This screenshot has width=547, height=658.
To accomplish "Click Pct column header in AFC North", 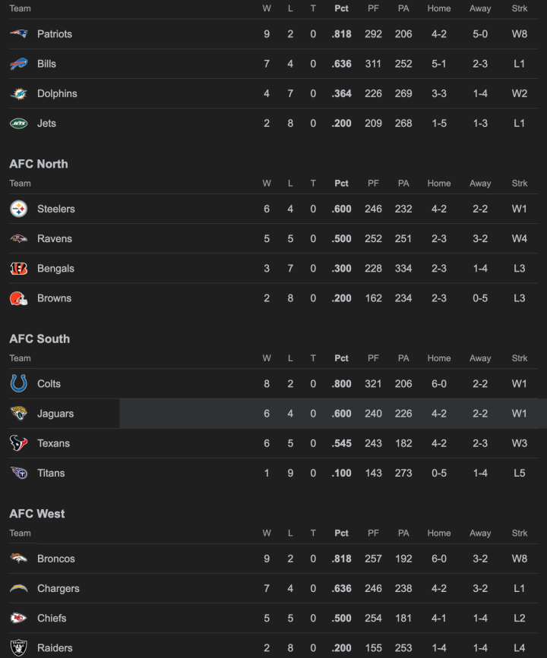I will [341, 183].
